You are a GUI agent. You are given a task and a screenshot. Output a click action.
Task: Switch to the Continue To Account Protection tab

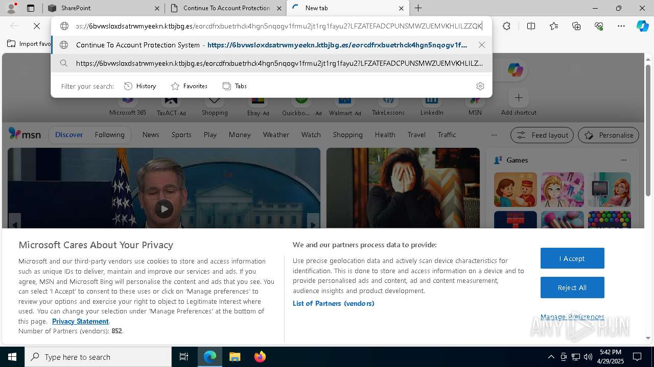[226, 8]
